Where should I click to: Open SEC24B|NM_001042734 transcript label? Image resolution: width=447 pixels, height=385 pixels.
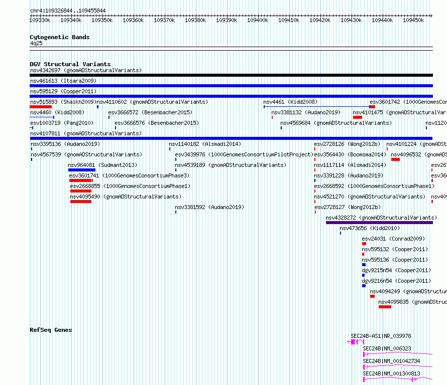tap(391, 361)
